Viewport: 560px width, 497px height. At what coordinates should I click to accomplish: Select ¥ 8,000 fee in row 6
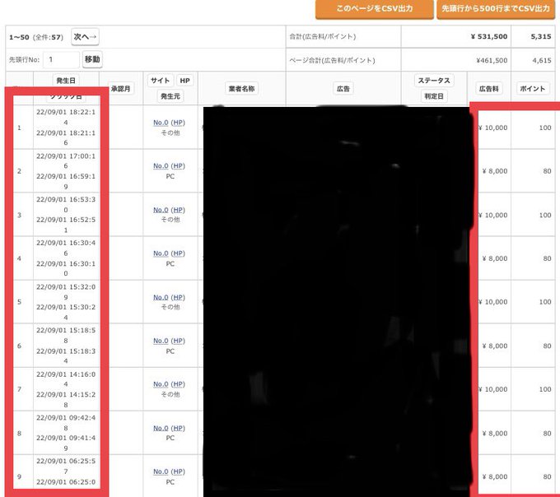coord(495,346)
